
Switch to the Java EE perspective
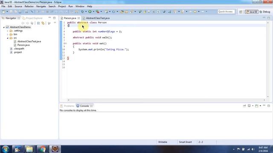coord(251,12)
